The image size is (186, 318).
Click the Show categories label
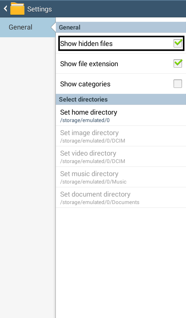pos(85,84)
